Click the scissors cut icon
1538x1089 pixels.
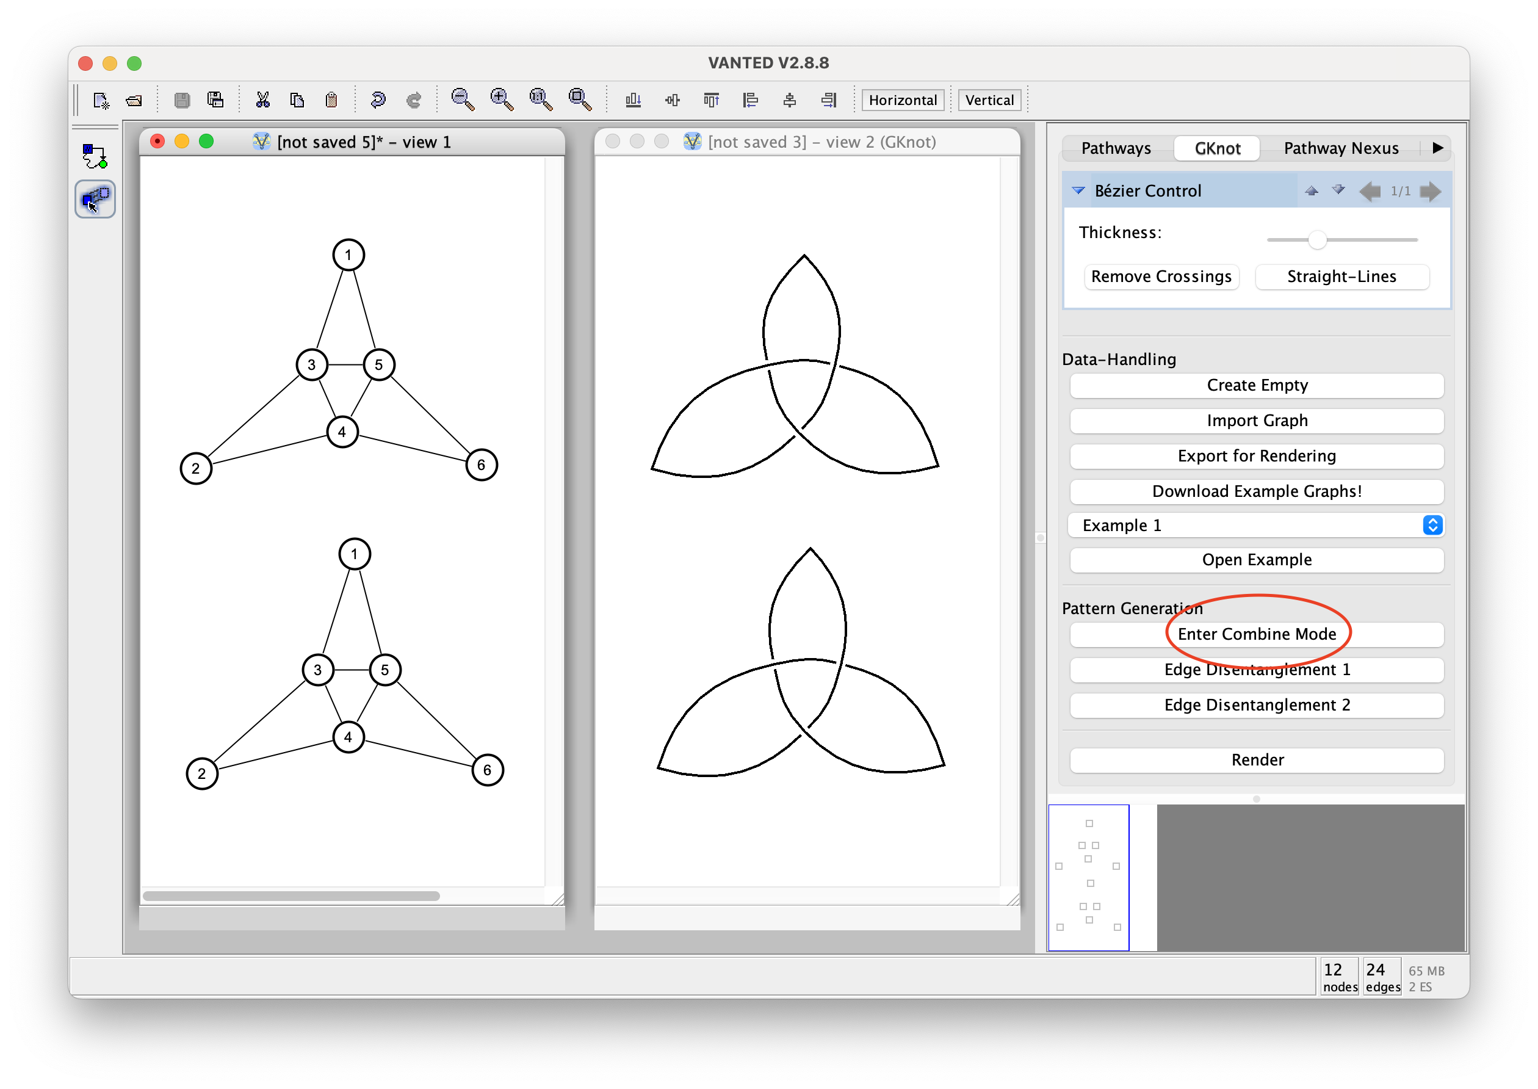[x=262, y=101]
